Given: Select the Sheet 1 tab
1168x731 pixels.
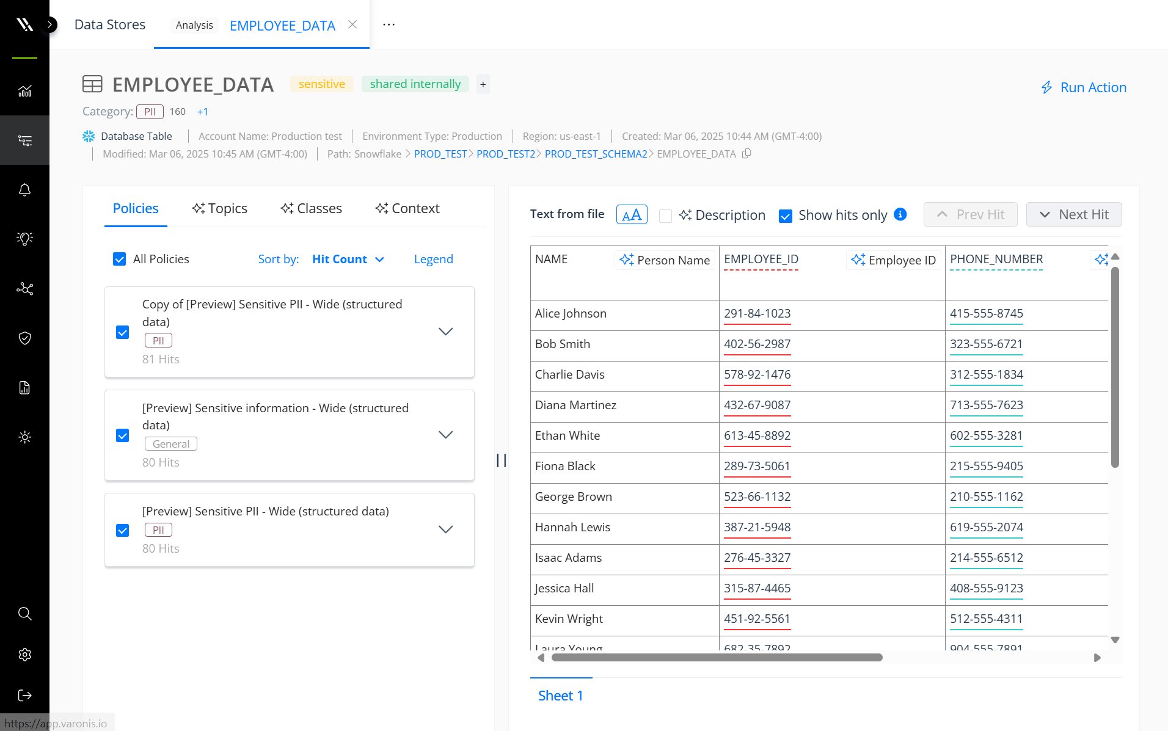Looking at the screenshot, I should click(x=561, y=696).
